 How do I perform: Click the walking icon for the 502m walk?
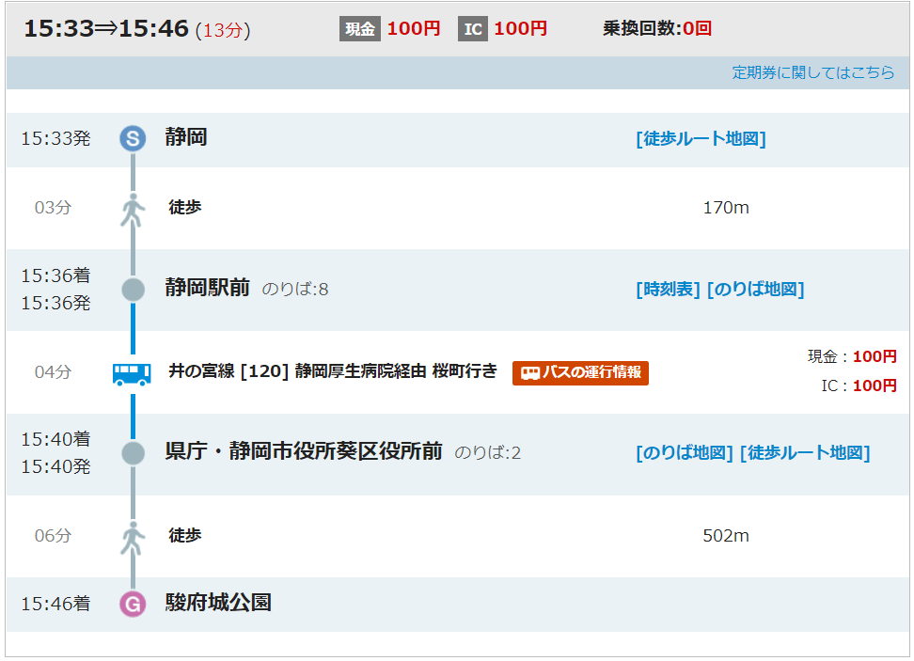pyautogui.click(x=133, y=537)
